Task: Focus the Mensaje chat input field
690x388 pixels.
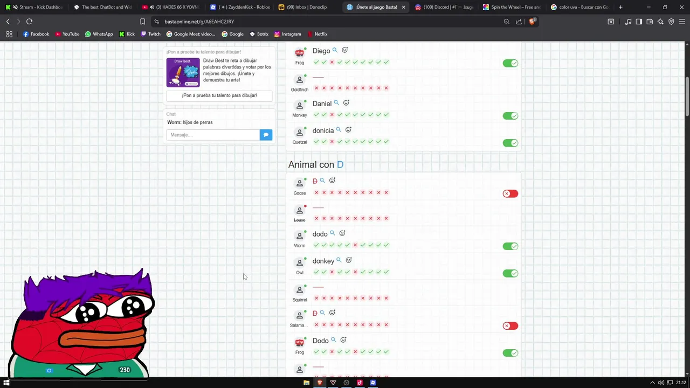Action: (213, 135)
